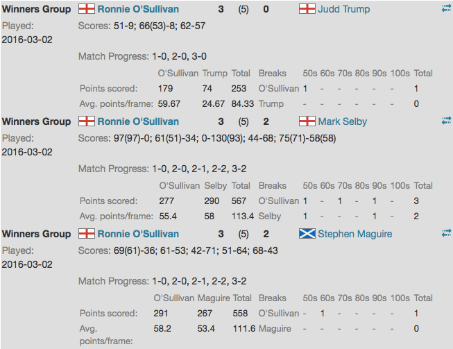453x349 pixels.
Task: Click the swap icon in the O'Sullivan–Trump match row
Action: pos(446,8)
